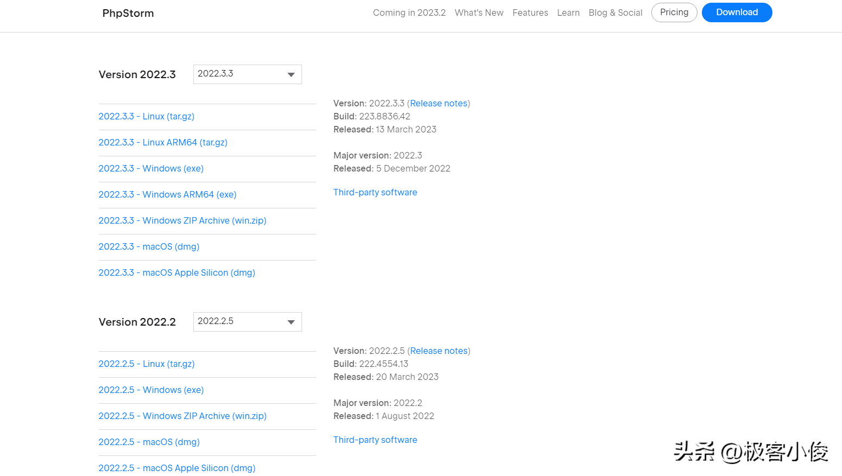The height and width of the screenshot is (476, 842).
Task: Open Coming in 2023.2 menu item
Action: pos(409,12)
